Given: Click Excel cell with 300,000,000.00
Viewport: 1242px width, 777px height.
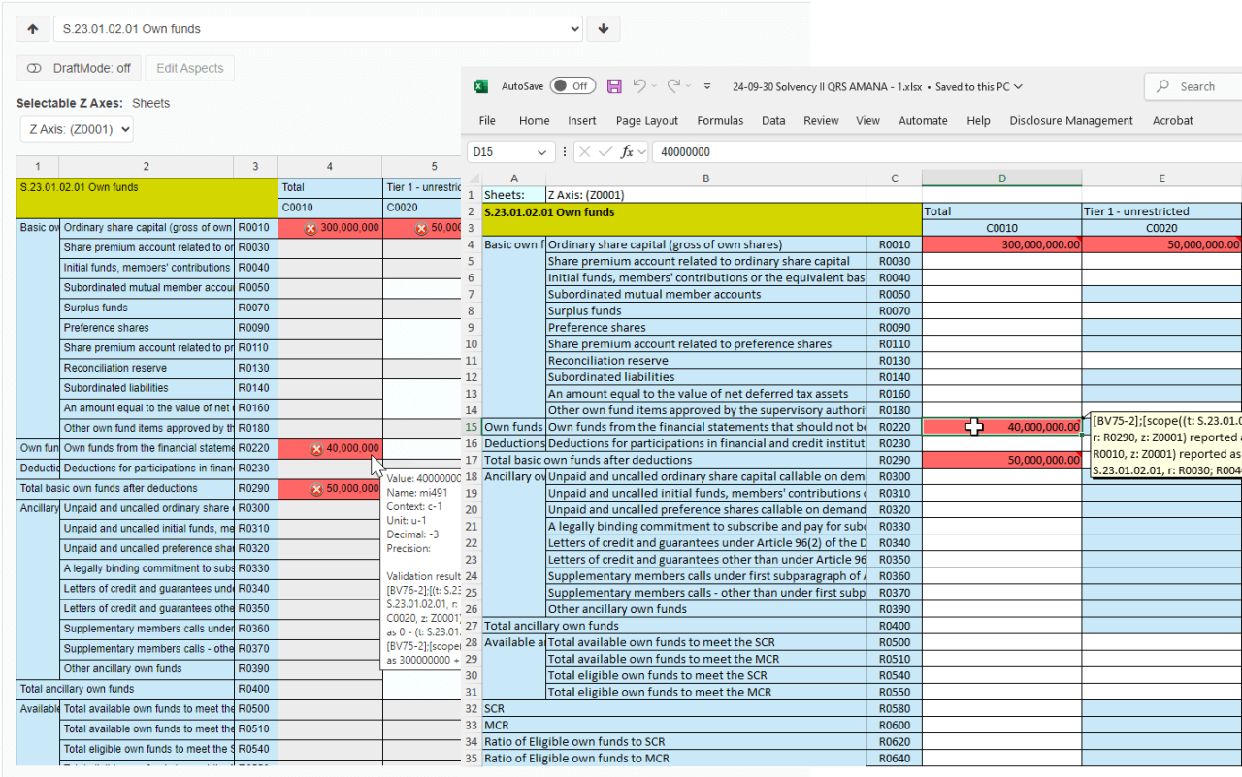Looking at the screenshot, I should pos(1001,245).
